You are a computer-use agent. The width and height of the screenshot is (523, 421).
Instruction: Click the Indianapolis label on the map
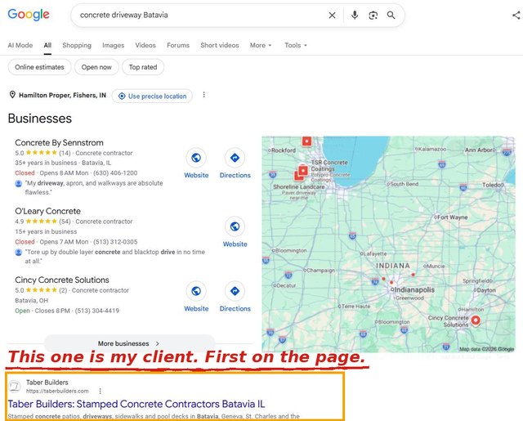[414, 290]
